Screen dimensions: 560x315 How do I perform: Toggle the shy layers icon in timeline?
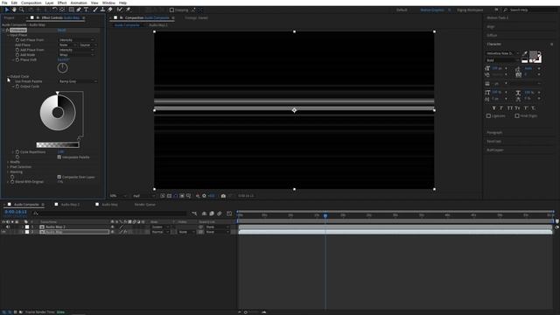point(204,213)
